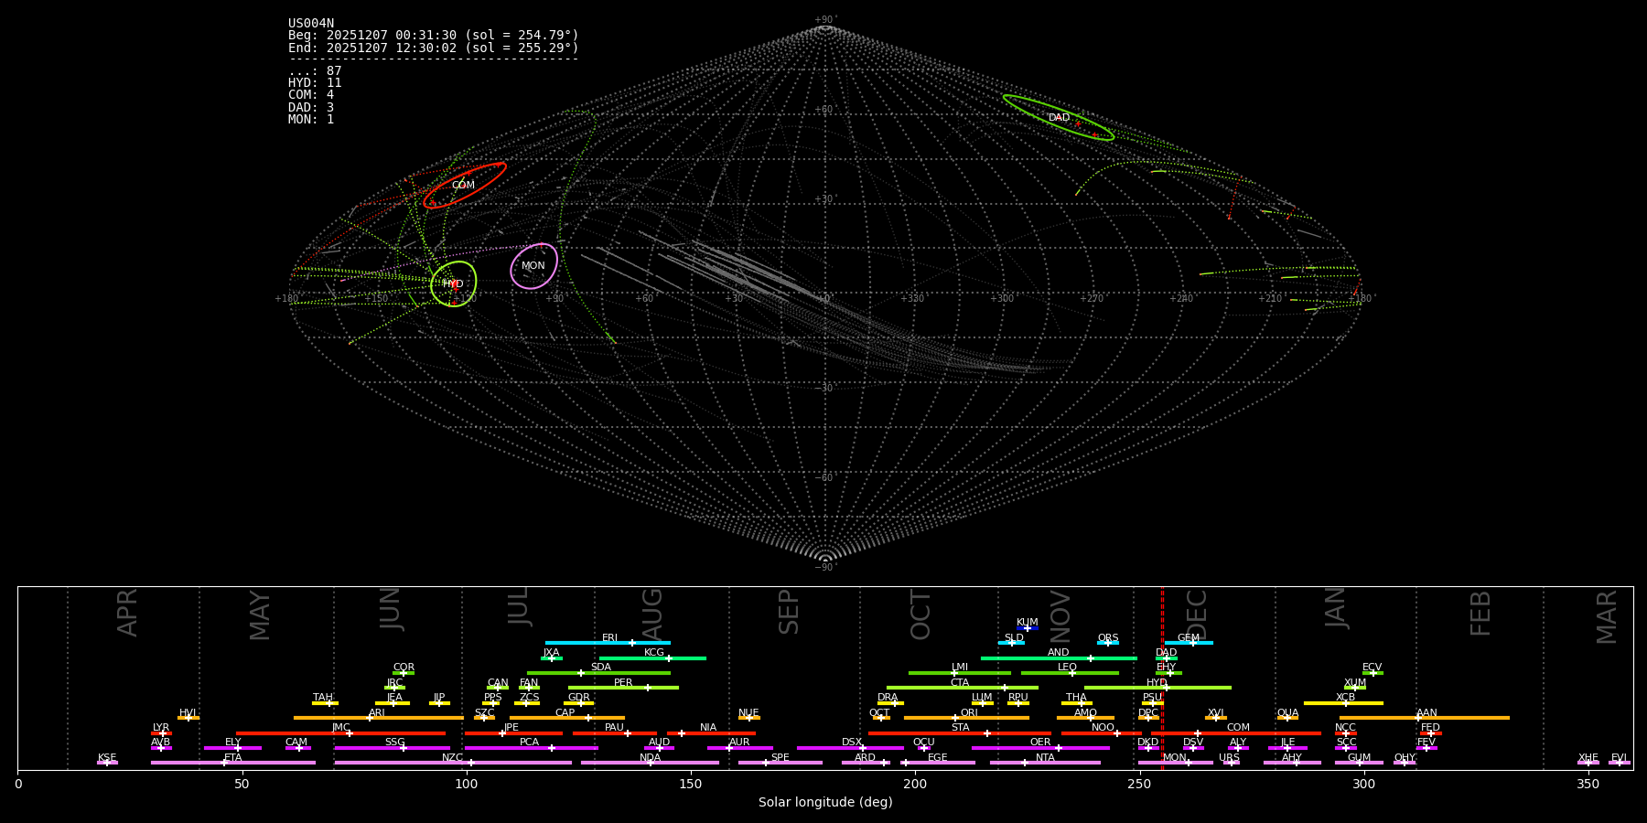Click the GEM shower bar in timeline
Screen dimensions: 1647x823
pos(1189,643)
